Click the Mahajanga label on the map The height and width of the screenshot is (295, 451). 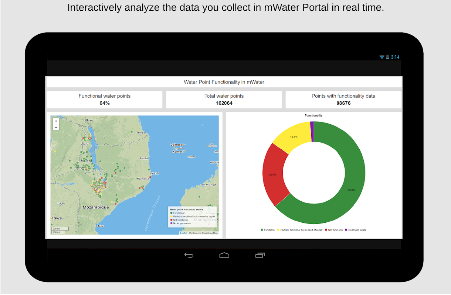click(209, 184)
